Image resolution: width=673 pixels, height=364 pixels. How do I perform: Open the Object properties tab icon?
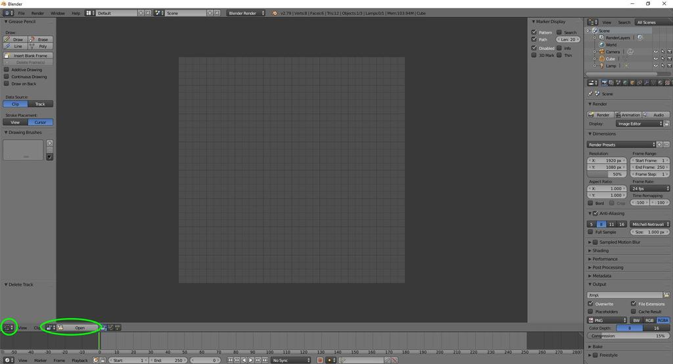tap(632, 82)
